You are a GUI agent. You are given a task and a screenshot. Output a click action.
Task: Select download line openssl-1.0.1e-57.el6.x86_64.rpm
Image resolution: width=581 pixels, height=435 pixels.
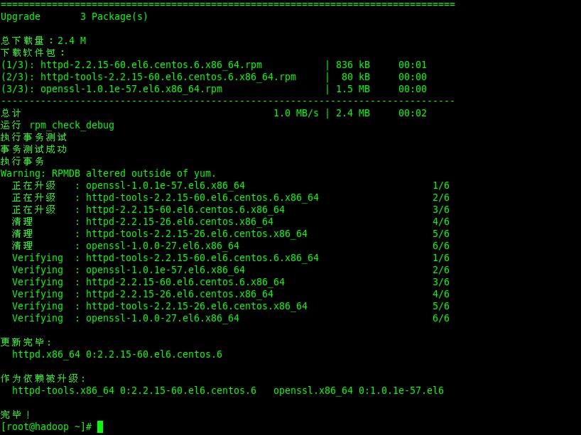tap(213, 89)
